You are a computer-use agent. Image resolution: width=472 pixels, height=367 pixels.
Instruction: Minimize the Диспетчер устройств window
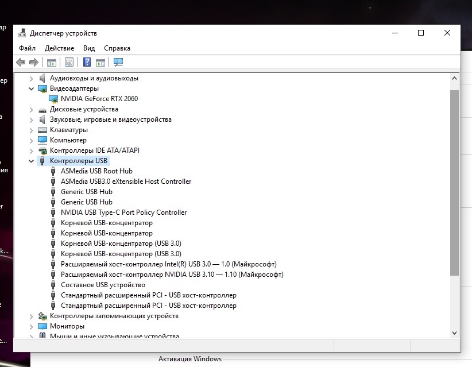click(395, 33)
